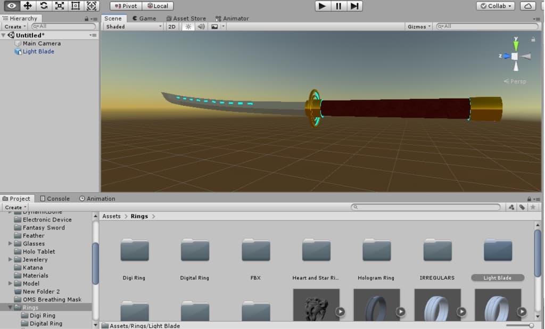Toggle Pivot handle position button

tap(126, 6)
